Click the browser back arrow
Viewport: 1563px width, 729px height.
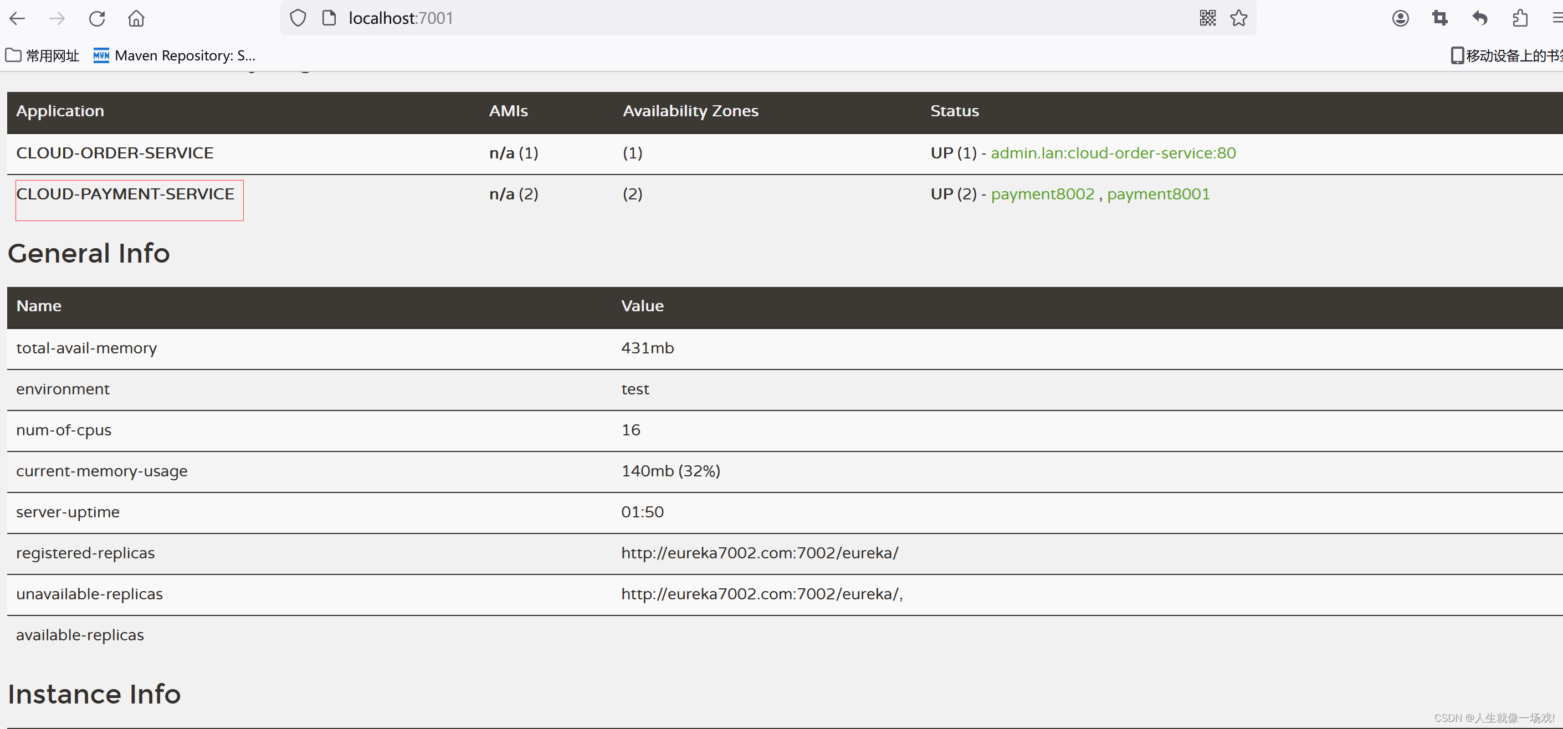(x=18, y=18)
